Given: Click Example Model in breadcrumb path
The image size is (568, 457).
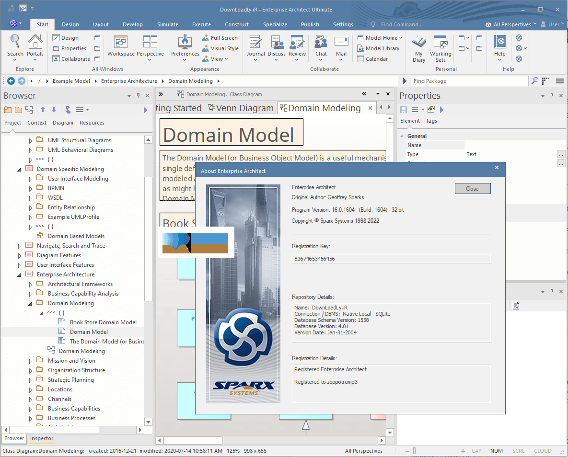Looking at the screenshot, I should pyautogui.click(x=71, y=81).
